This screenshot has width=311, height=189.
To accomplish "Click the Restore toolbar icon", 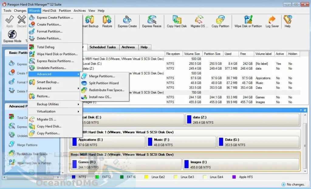I will pos(107,20).
